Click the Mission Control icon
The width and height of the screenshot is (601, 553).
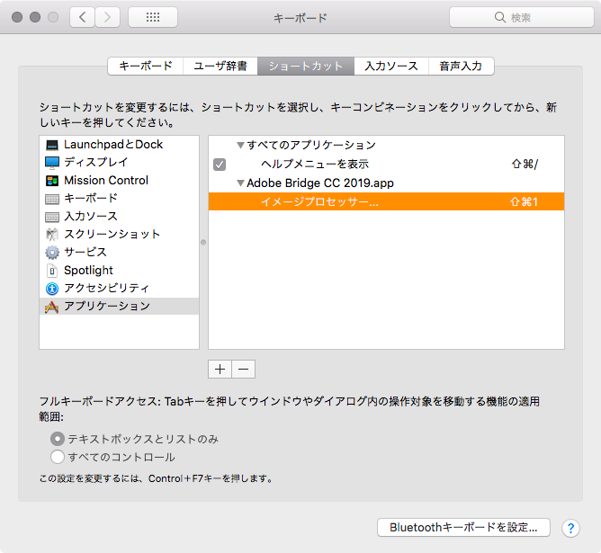click(52, 181)
